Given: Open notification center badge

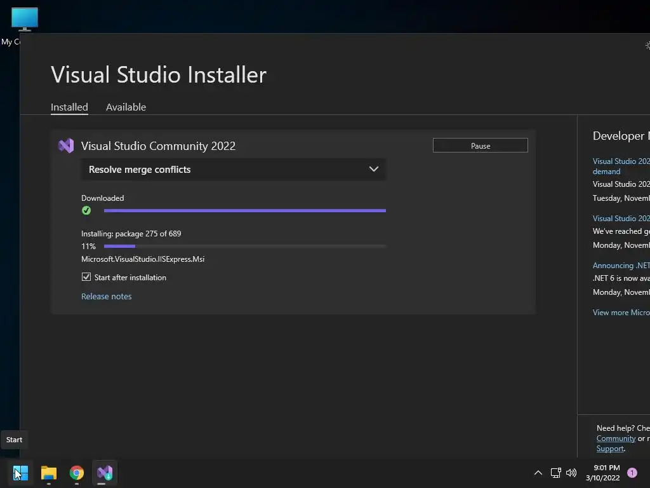Looking at the screenshot, I should click(x=632, y=473).
